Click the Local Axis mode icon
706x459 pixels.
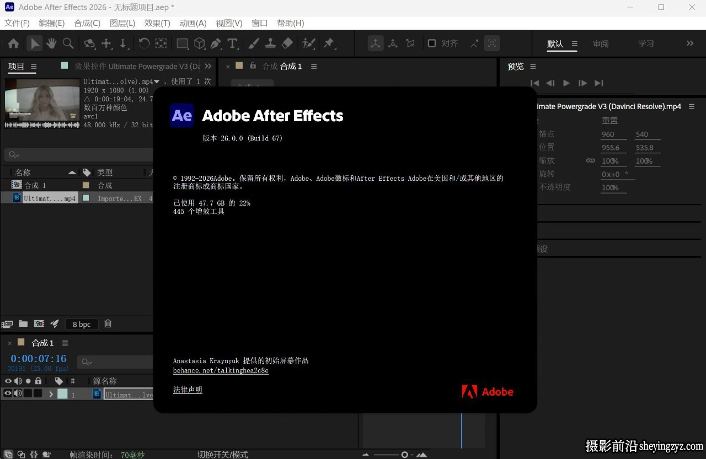[376, 44]
